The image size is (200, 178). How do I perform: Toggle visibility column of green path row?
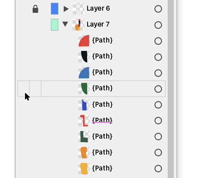point(23,89)
